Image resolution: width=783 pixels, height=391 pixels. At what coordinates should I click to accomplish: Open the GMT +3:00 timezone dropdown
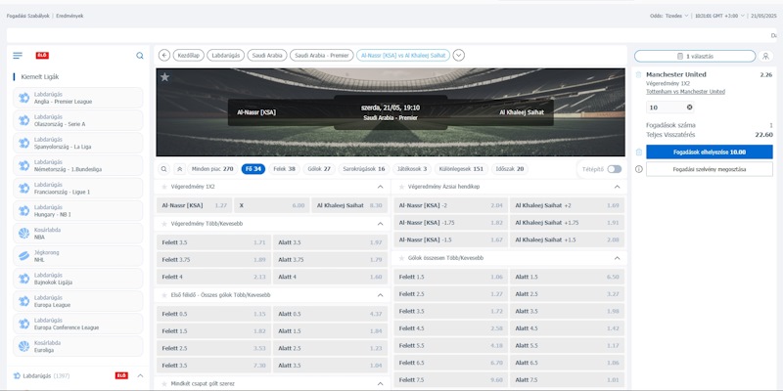click(719, 16)
